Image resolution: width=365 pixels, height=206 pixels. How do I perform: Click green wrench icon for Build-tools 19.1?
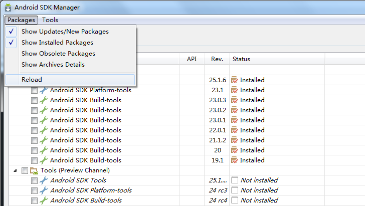coord(44,160)
